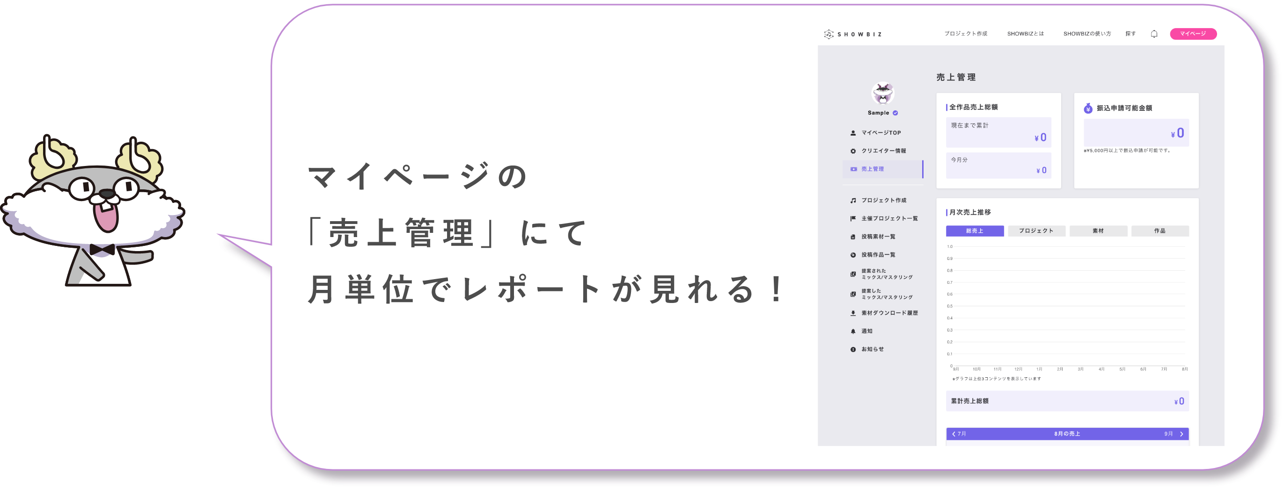
Task: Open お知らせ in sidebar
Action: pos(872,349)
